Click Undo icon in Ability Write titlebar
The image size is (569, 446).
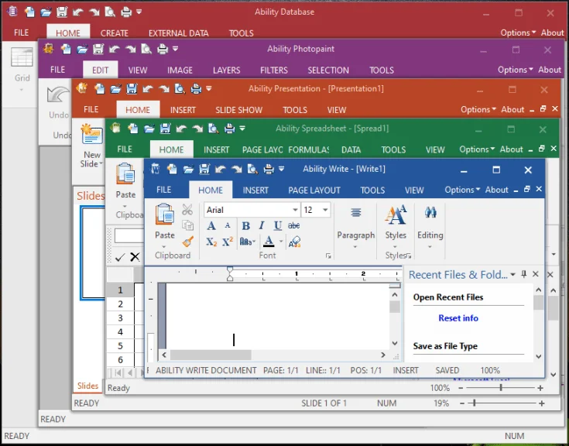[x=221, y=169]
